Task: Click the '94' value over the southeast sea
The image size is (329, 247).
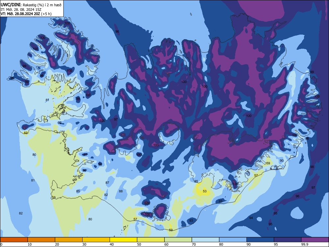Action: point(251,218)
